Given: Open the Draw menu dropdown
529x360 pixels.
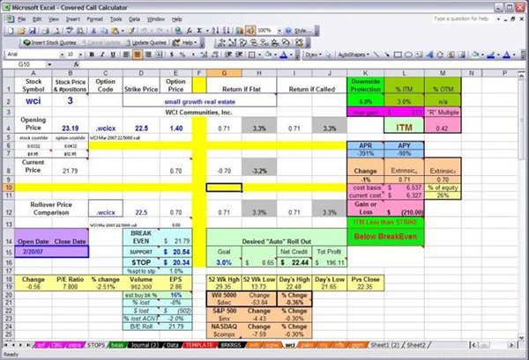Looking at the screenshot, I should click(x=313, y=55).
